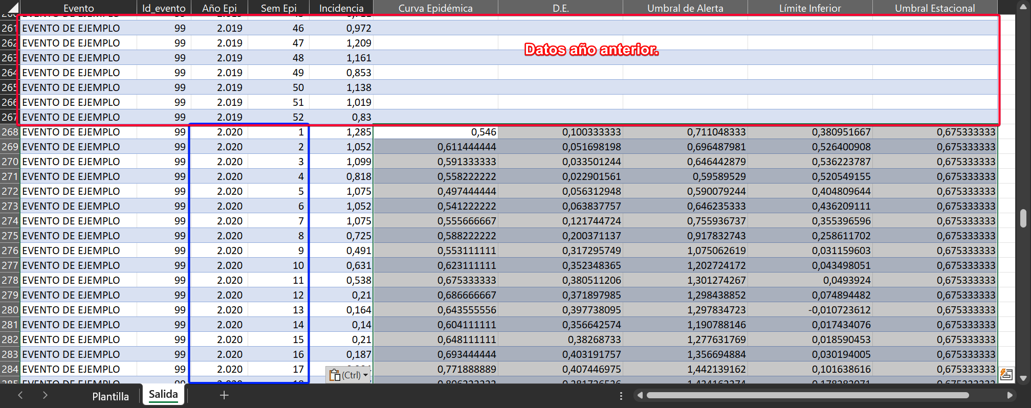Click Incidencia cell 0,972 in row 261

[x=341, y=28]
